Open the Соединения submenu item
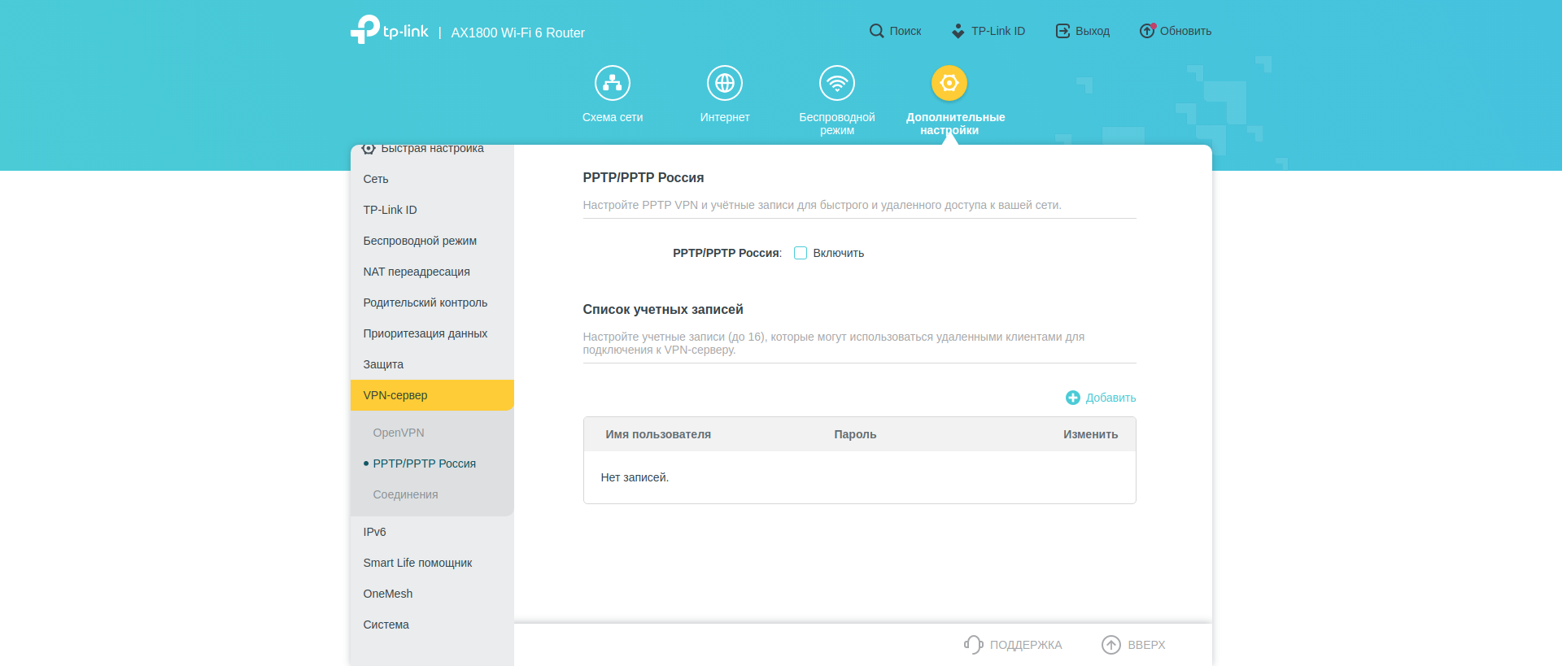The image size is (1562, 666). point(405,494)
